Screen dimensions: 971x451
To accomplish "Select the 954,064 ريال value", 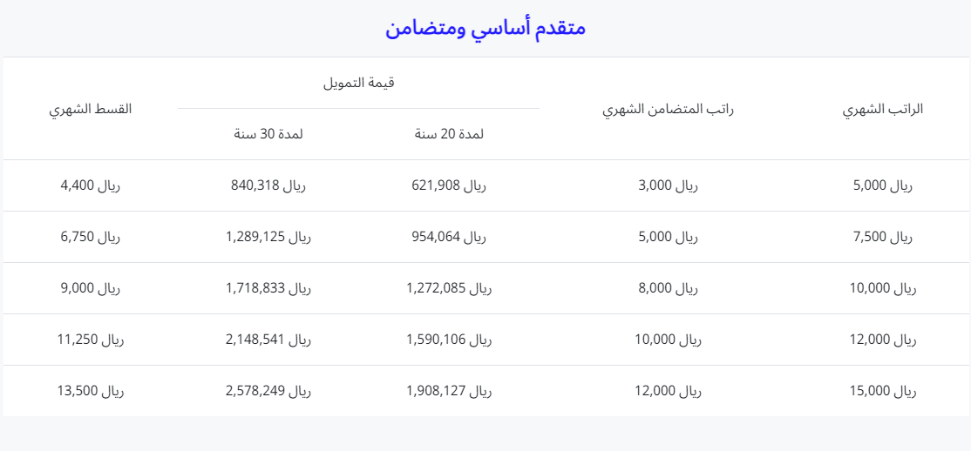I will pos(449,237).
